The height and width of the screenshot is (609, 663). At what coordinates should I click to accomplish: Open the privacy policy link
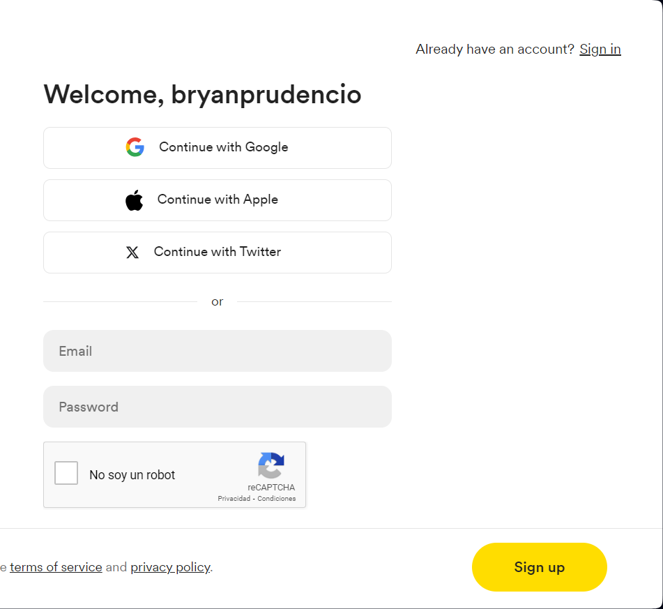tap(170, 567)
